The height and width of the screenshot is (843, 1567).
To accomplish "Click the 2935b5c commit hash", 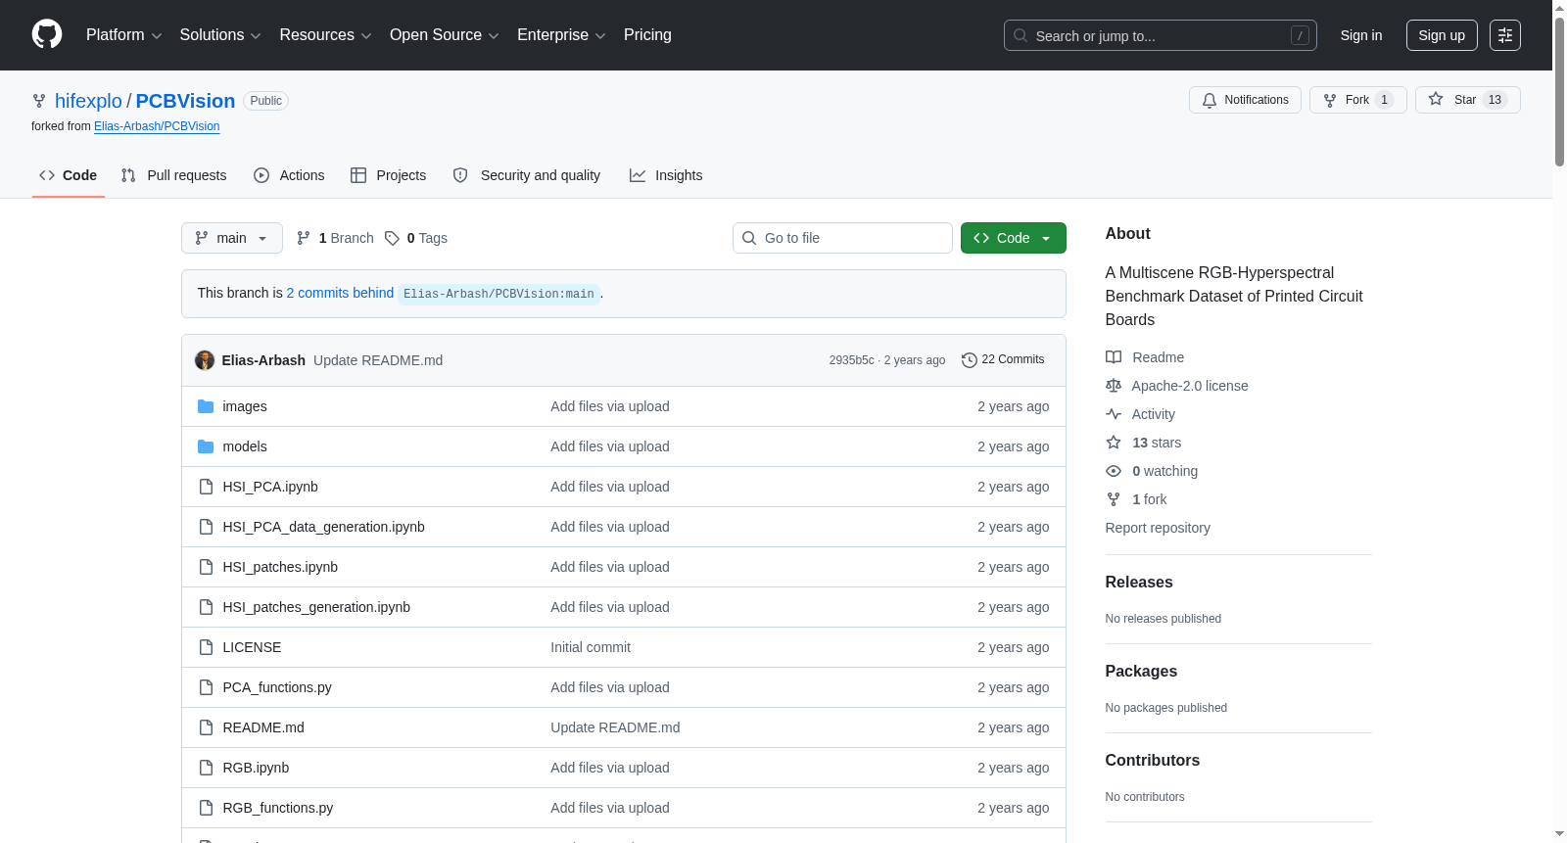I will pyautogui.click(x=851, y=360).
